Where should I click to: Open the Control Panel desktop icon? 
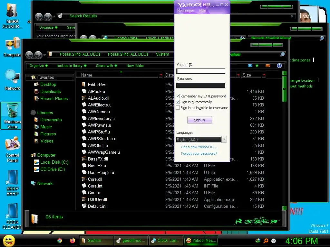[x=12, y=150]
